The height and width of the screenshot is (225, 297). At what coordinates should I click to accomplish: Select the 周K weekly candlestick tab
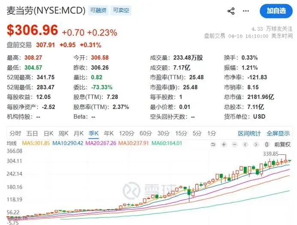coord(63,133)
